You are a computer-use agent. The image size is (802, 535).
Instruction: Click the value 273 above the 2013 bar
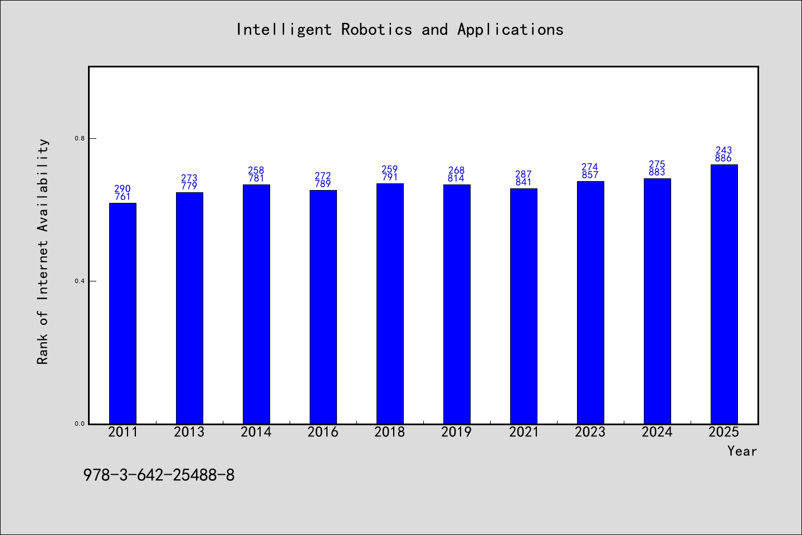point(189,178)
